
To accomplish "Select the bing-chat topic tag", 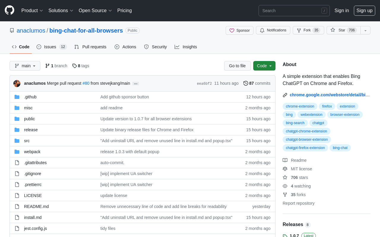I will point(340,148).
